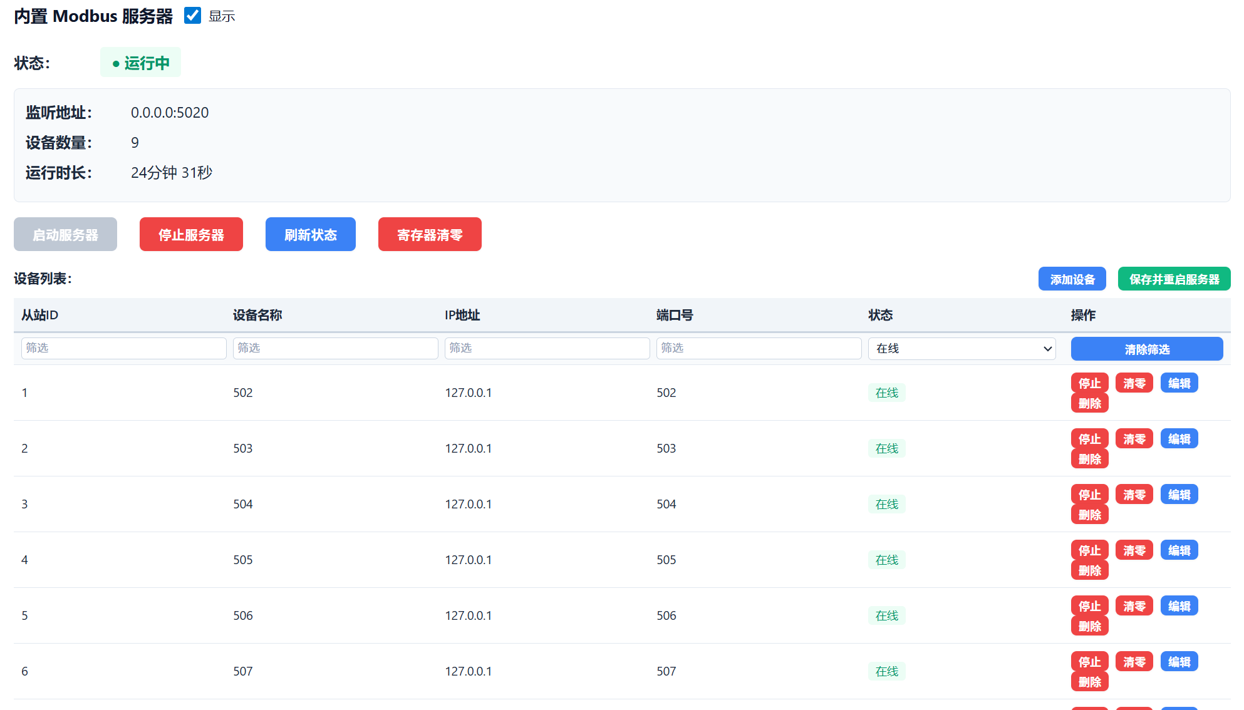Click 删除 for device 502

(x=1090, y=403)
